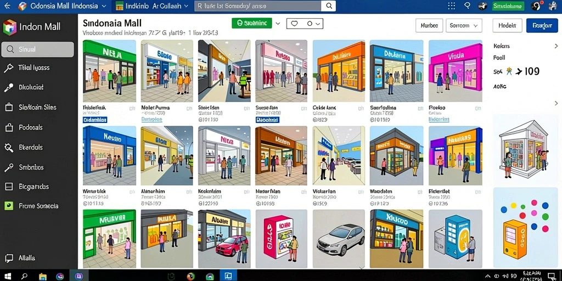Screen dimensions: 562x281
Task: Open the Sorrcom sort dropdown
Action: (464, 25)
